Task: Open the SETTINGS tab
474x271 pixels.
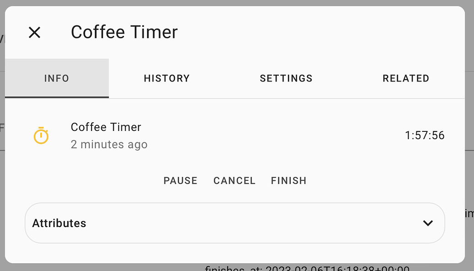Action: pyautogui.click(x=286, y=78)
